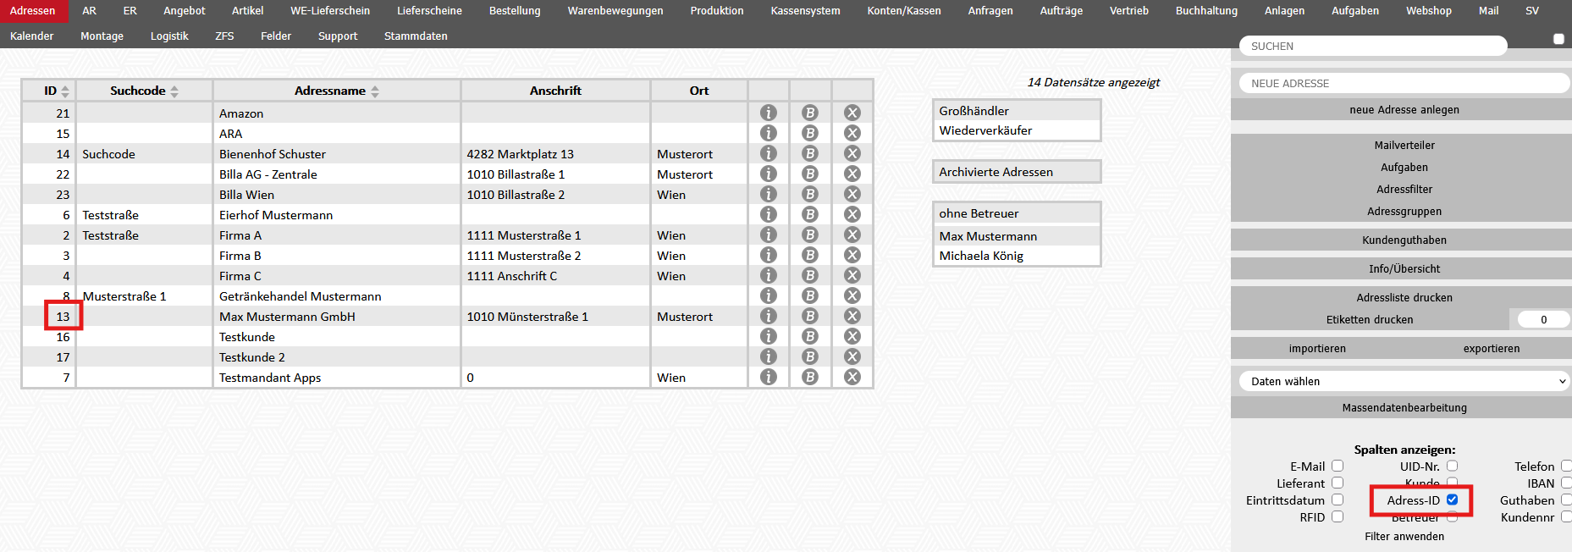
Task: Apply filter with Filter anwenden
Action: click(x=1404, y=536)
